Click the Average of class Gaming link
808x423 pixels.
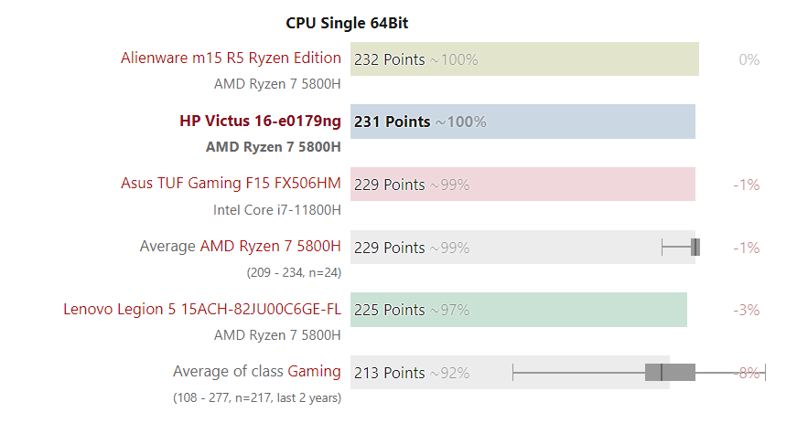(314, 372)
